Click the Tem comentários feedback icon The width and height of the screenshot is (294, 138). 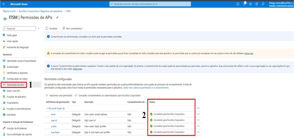64,28
